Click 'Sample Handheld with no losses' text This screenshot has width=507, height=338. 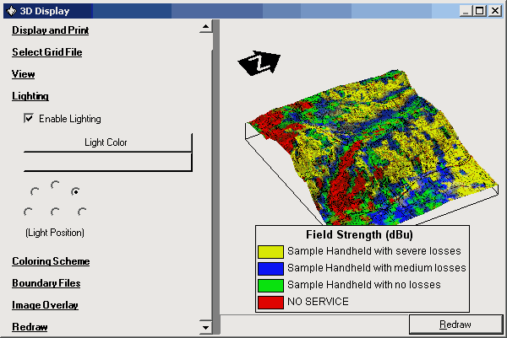(x=364, y=285)
